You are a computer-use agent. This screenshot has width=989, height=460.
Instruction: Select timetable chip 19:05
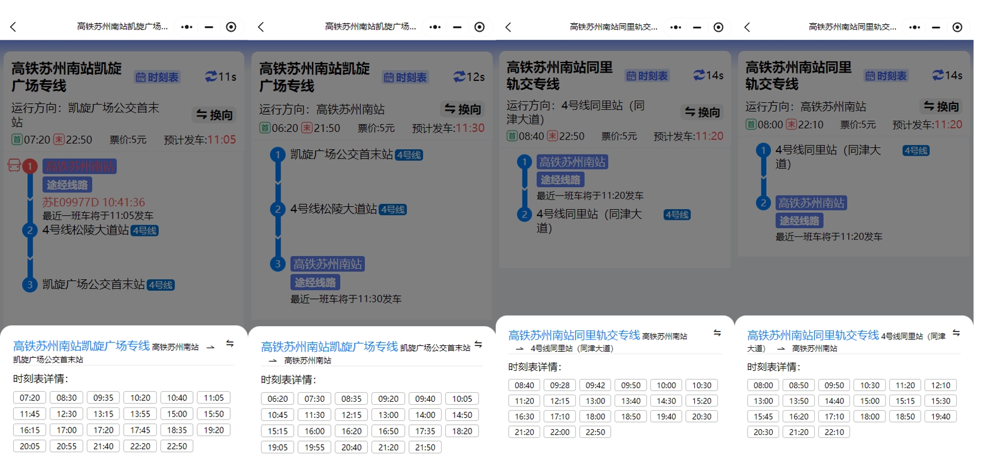coord(278,447)
